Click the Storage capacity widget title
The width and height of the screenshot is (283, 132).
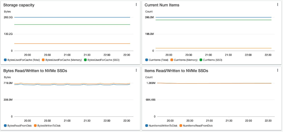[x=19, y=5]
